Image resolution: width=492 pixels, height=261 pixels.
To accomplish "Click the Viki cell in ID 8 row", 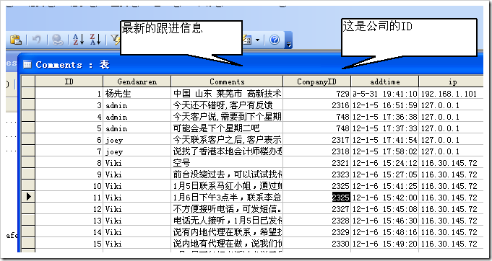I will pyautogui.click(x=137, y=163).
